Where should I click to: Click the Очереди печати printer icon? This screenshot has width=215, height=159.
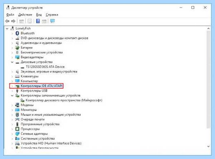(17, 119)
